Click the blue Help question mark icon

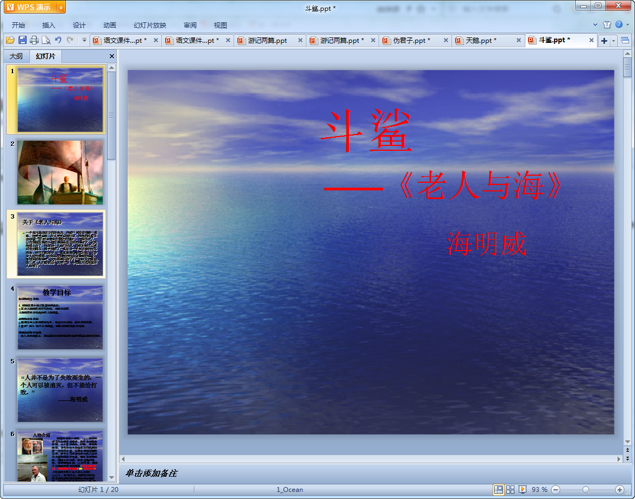(619, 24)
